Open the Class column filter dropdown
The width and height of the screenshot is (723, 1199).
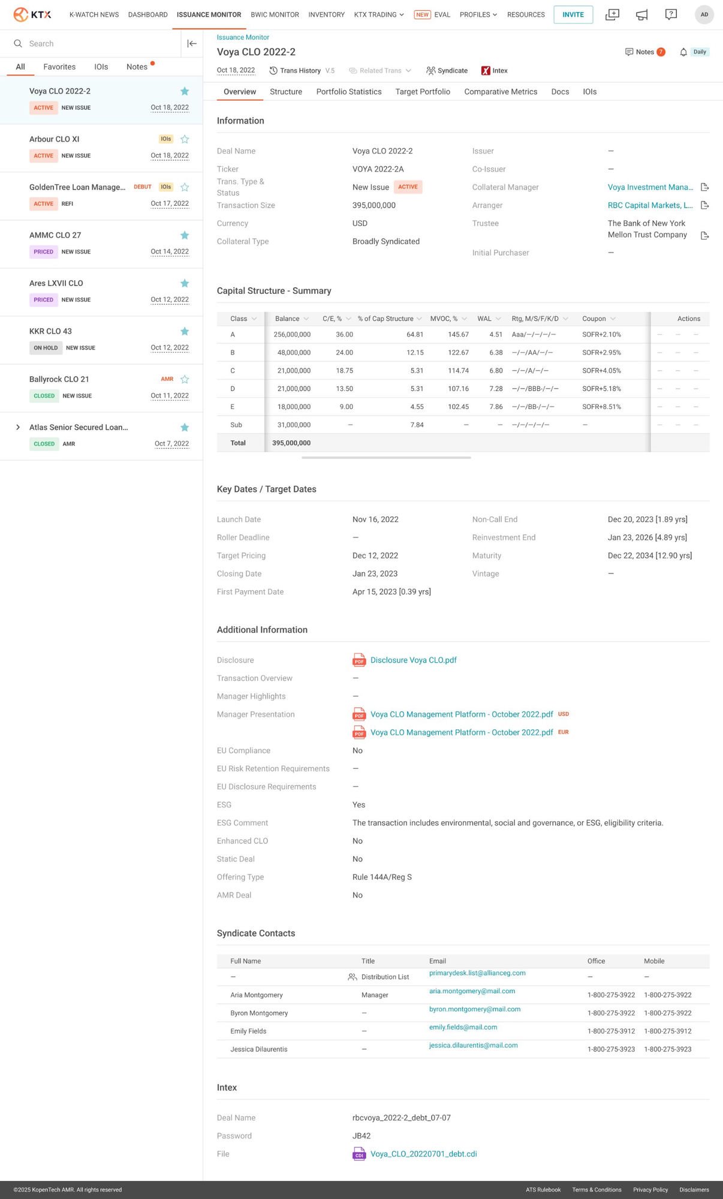(x=254, y=318)
